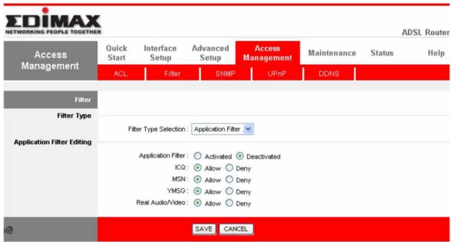Select Deny for MSN
The width and height of the screenshot is (451, 242).
229,179
